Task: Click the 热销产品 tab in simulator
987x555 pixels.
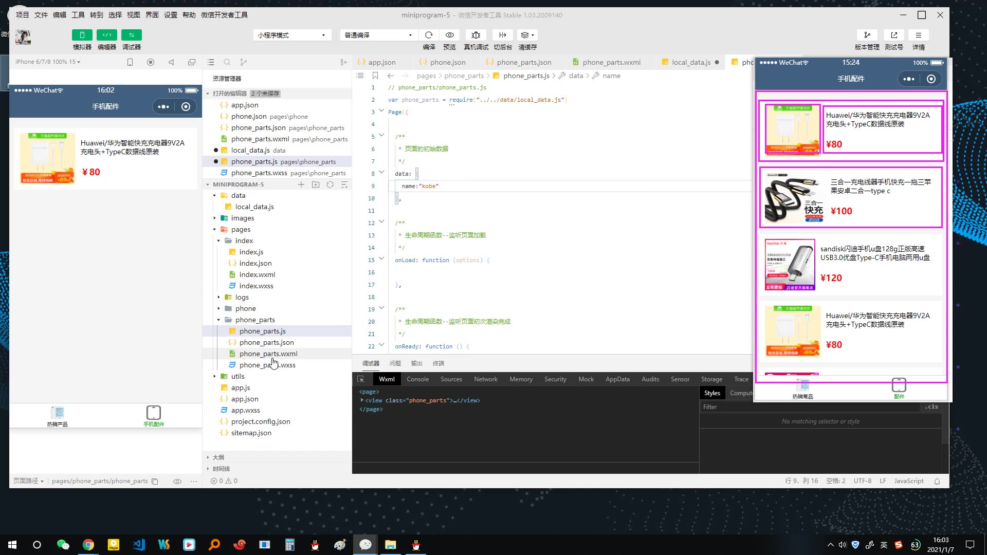Action: click(57, 416)
